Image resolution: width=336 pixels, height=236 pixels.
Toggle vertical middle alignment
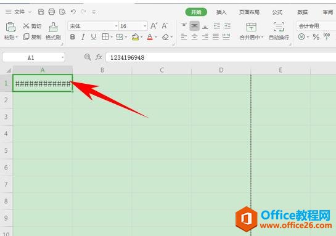click(x=195, y=26)
